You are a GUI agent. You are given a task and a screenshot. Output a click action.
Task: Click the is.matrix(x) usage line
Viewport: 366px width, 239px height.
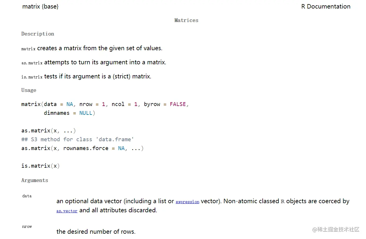coord(41,166)
